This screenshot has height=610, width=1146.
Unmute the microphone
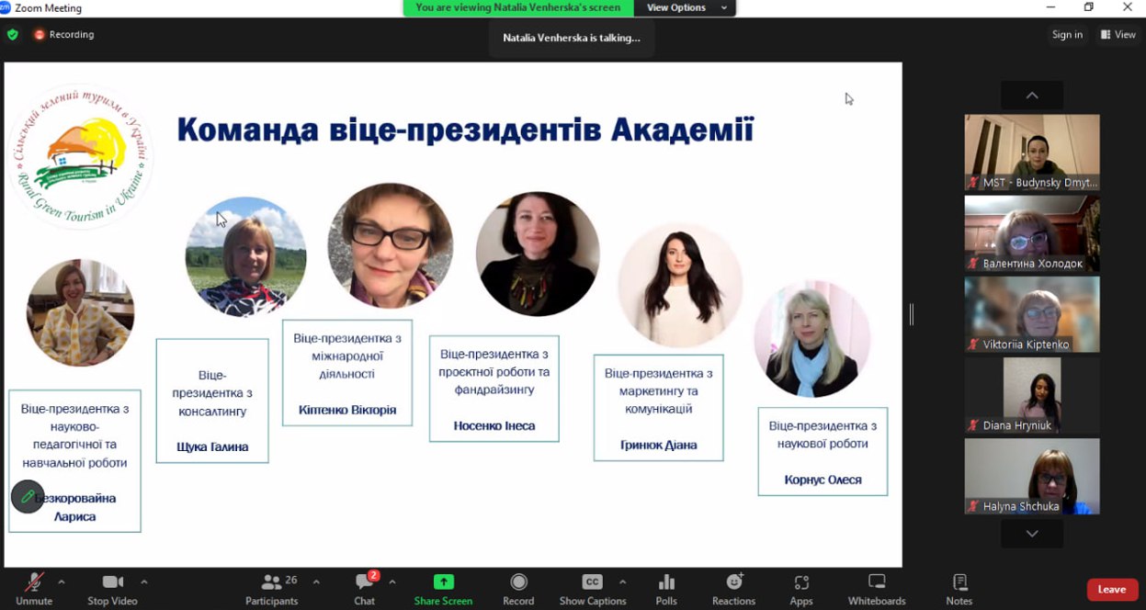[34, 589]
